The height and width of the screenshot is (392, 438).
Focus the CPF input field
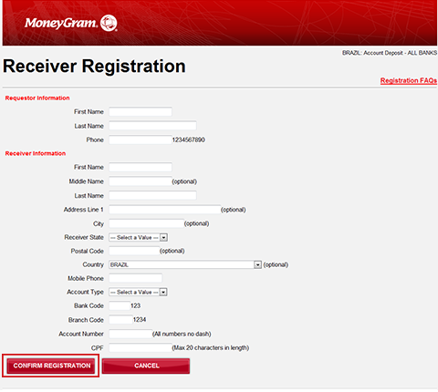tap(141, 347)
